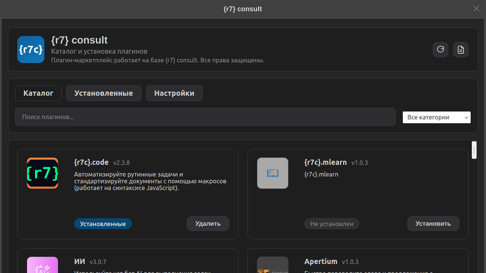Click the refresh plugin list icon
This screenshot has width=486, height=273.
pyautogui.click(x=440, y=49)
